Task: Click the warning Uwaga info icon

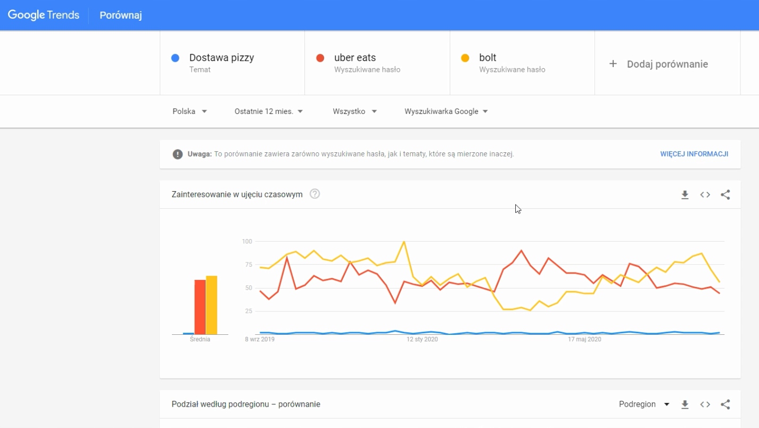Action: click(x=178, y=154)
